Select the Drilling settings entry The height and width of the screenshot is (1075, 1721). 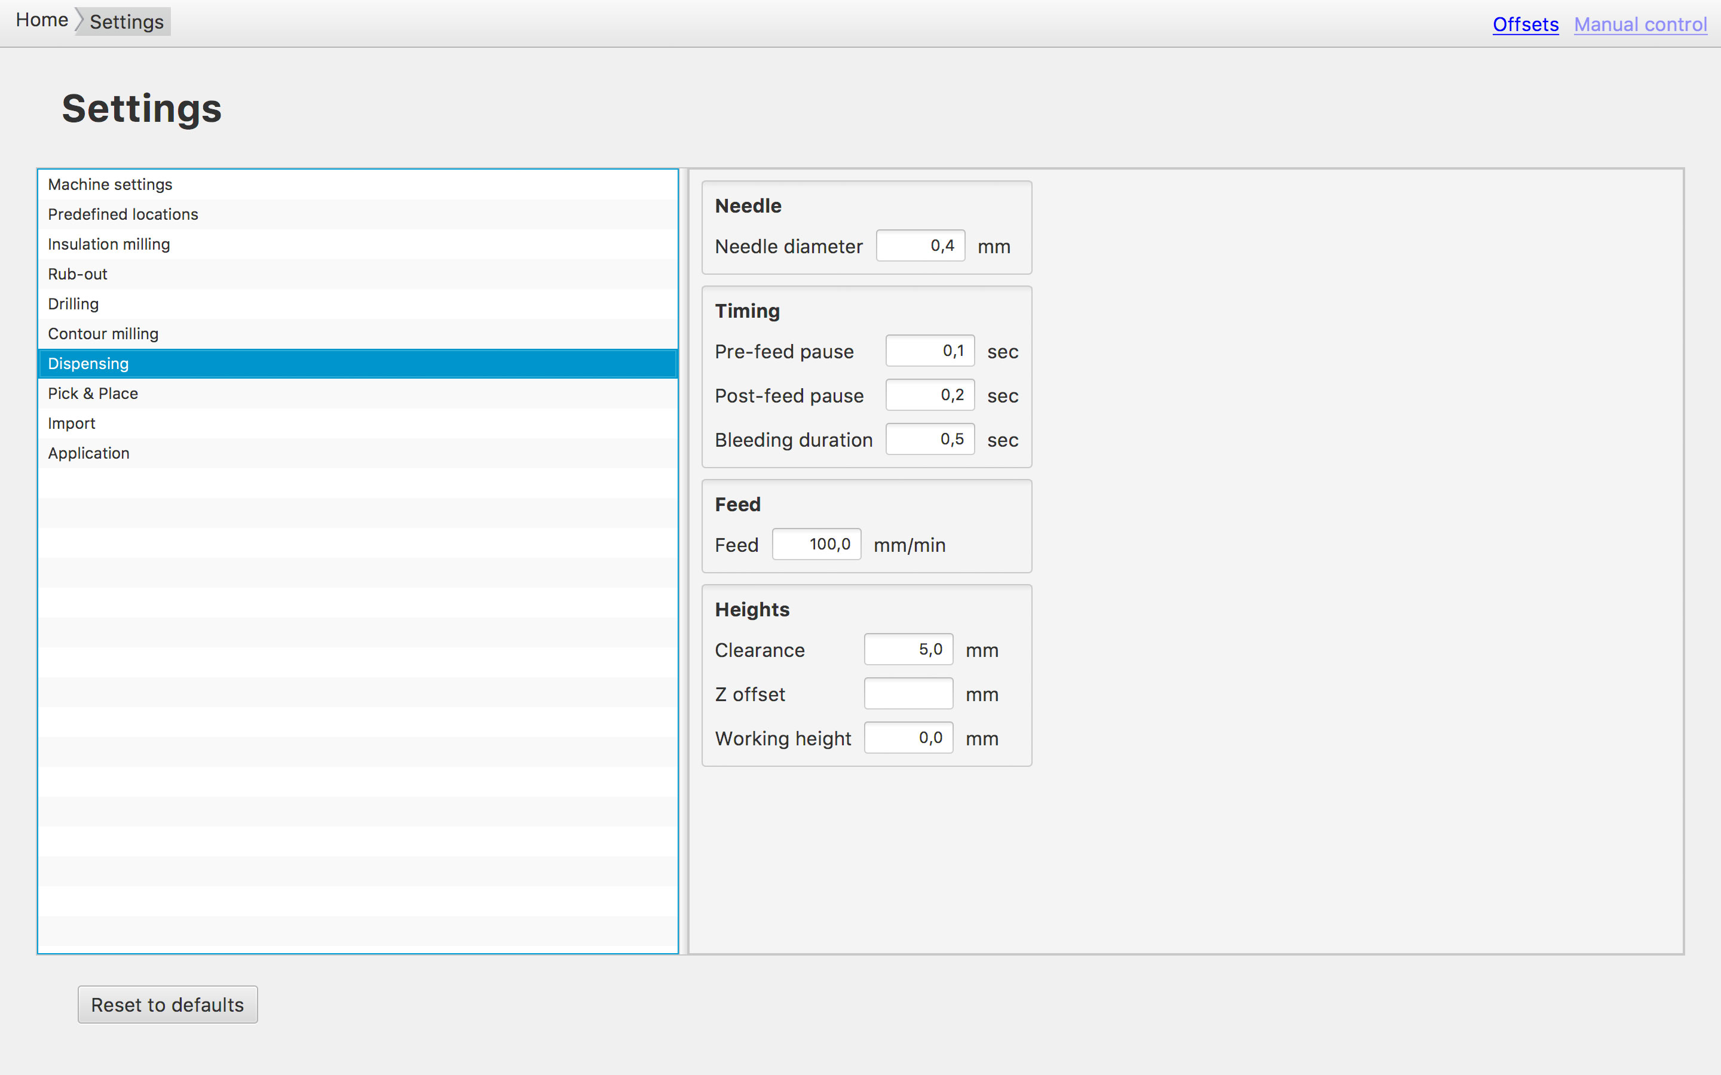pyautogui.click(x=358, y=303)
